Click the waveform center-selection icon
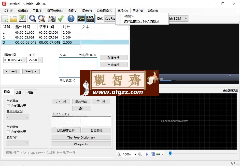Viewport: 240px width, 166px height. point(153,154)
